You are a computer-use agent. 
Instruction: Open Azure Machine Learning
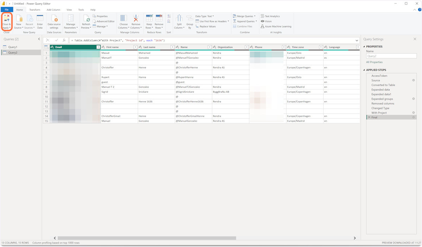pyautogui.click(x=276, y=26)
